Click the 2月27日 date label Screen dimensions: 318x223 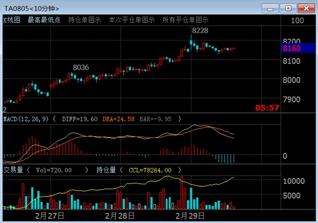[50, 216]
